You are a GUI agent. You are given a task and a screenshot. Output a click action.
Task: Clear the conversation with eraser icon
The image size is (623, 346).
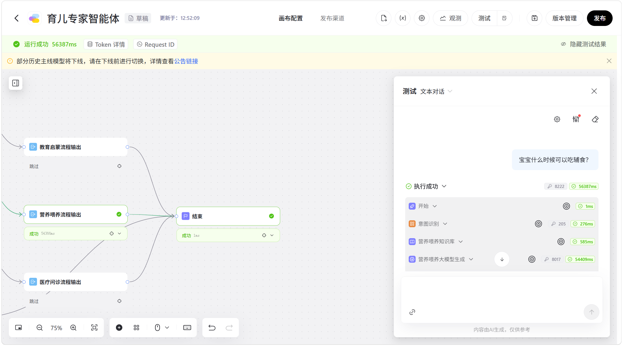pos(595,119)
